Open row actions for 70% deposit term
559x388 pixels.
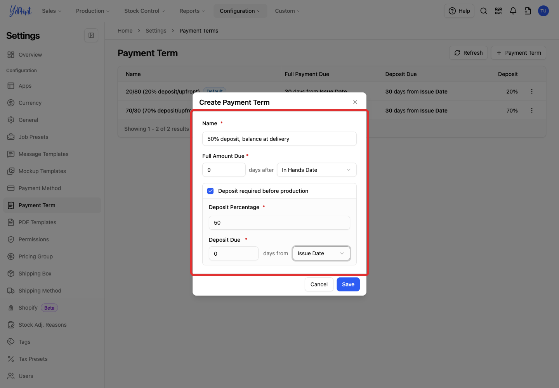click(532, 111)
